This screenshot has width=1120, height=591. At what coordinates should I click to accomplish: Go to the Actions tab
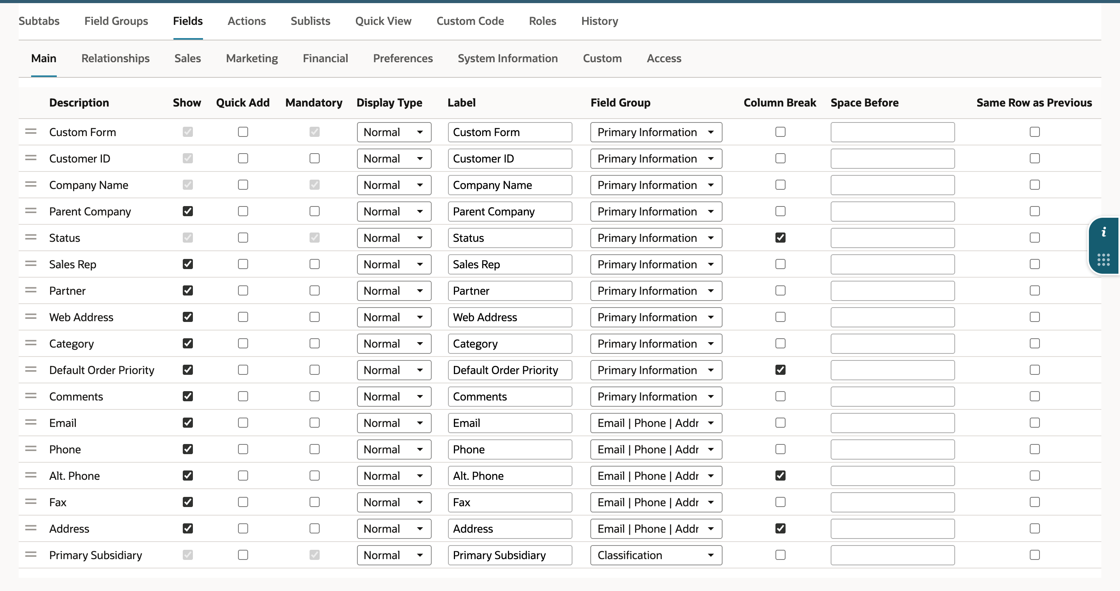click(247, 21)
